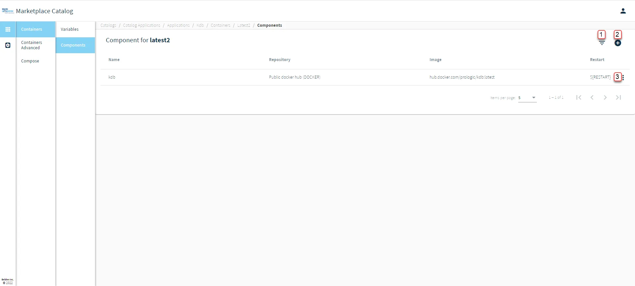Go to Containers breadcrumb link
This screenshot has width=635, height=286.
pos(221,25)
